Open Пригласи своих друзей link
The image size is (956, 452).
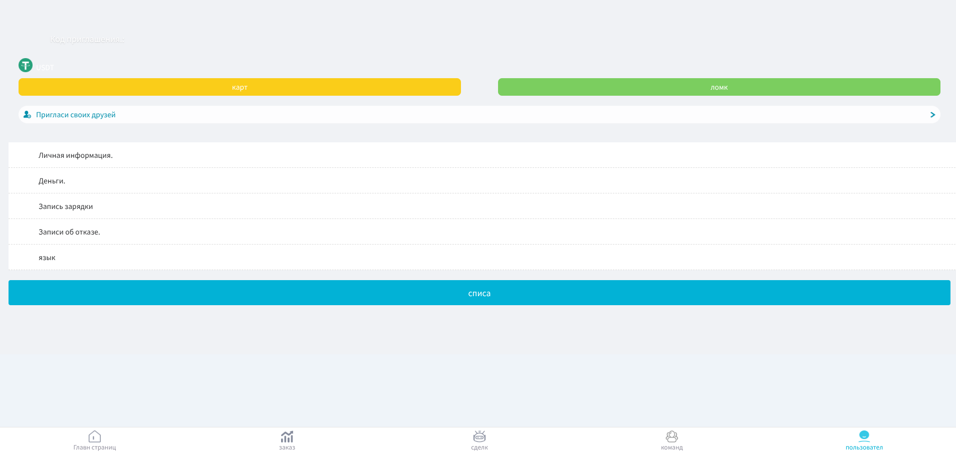76,115
